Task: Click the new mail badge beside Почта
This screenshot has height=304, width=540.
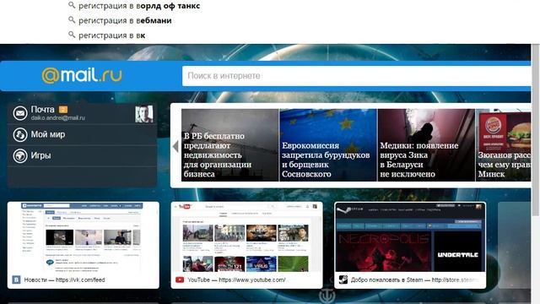Action: tap(63, 110)
